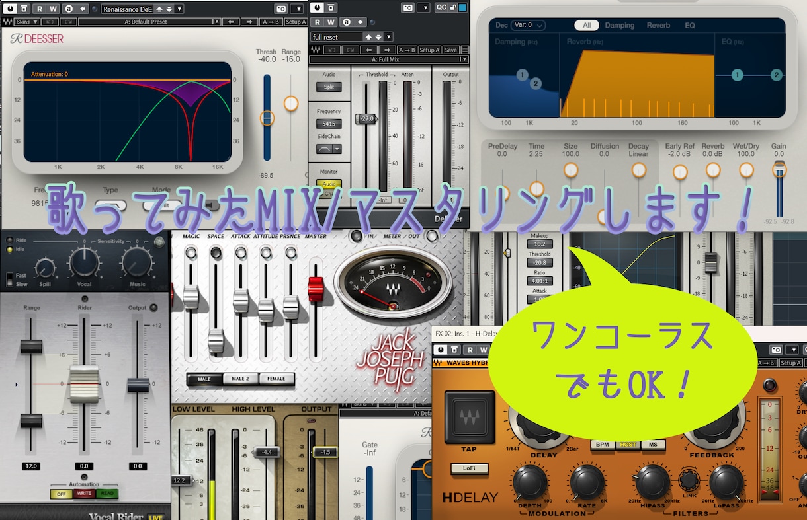This screenshot has height=520, width=807.
Task: Click the Waves logo icon in the DeEsser toolbar
Action: (7, 22)
